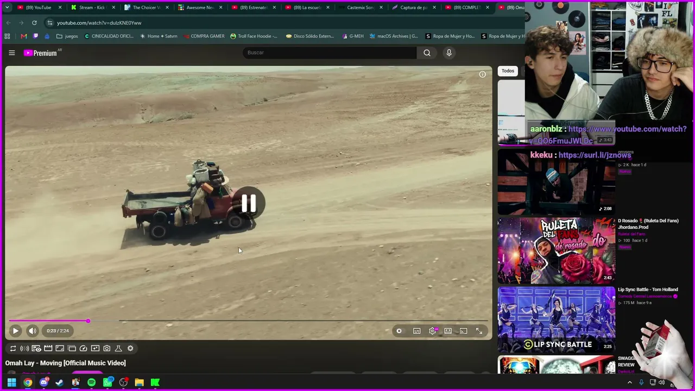Open the YouTube guide hamburger menu
Viewport: 695px width, 391px height.
[x=11, y=53]
